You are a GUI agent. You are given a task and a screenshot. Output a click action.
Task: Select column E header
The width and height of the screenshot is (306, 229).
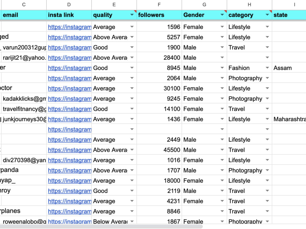114,5
